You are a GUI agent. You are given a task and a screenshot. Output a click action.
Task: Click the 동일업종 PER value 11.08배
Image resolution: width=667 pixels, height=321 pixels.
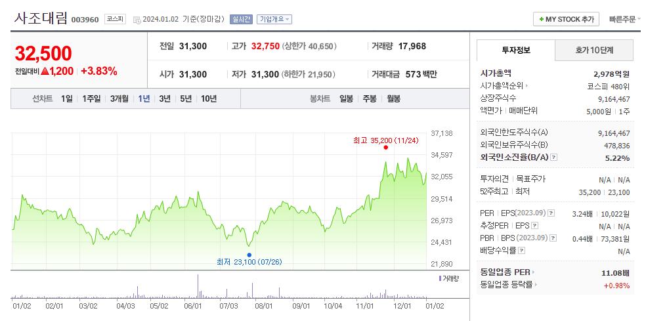(616, 272)
